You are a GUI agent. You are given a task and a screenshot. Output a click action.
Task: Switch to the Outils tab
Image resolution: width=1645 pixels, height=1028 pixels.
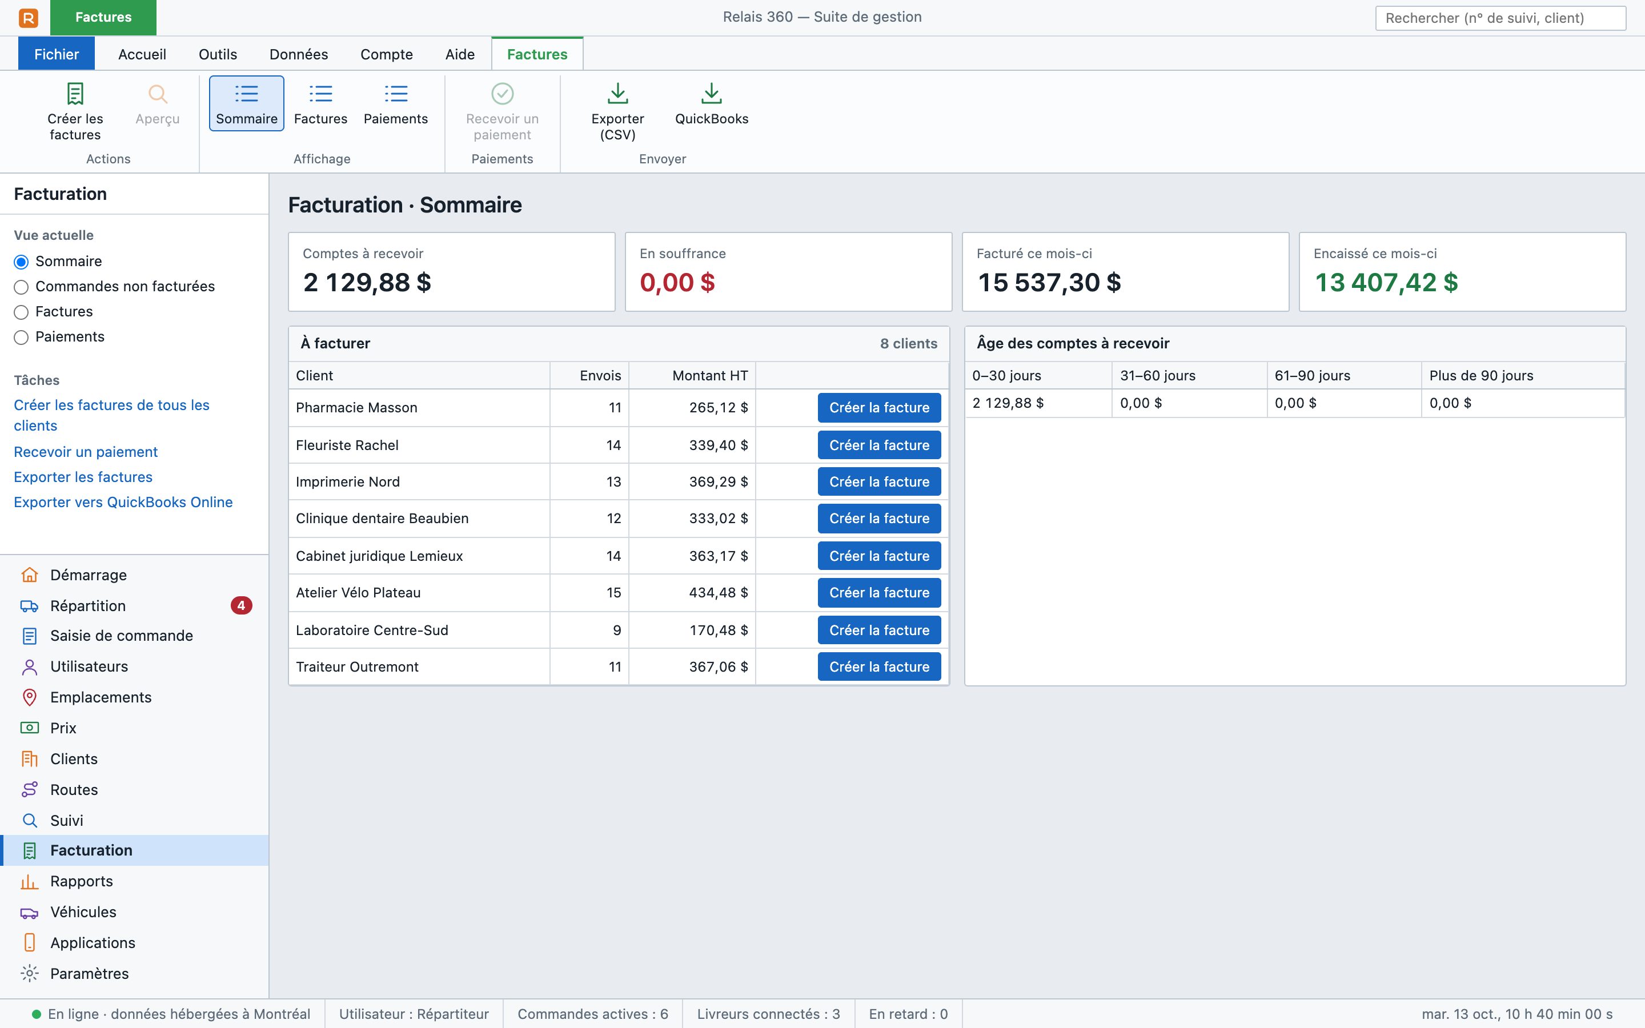(218, 54)
